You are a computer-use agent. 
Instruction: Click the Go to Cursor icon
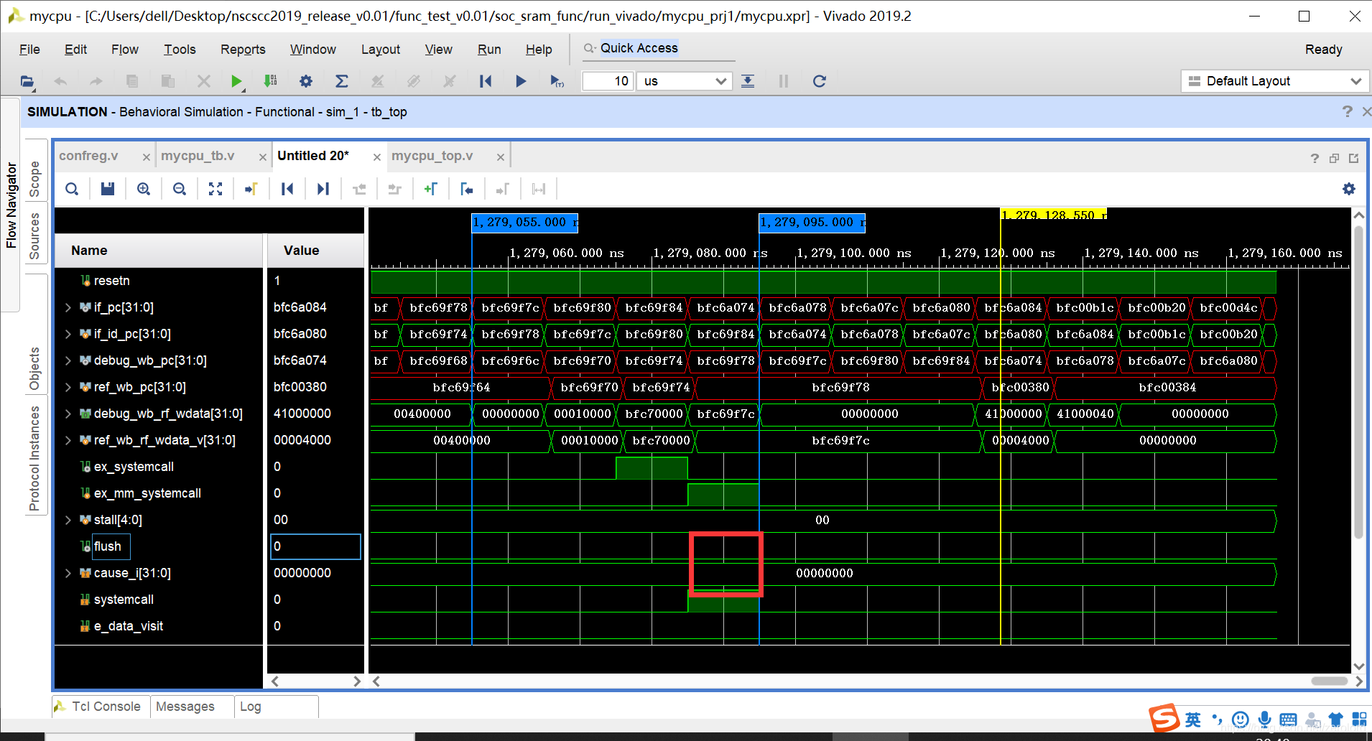(x=251, y=189)
